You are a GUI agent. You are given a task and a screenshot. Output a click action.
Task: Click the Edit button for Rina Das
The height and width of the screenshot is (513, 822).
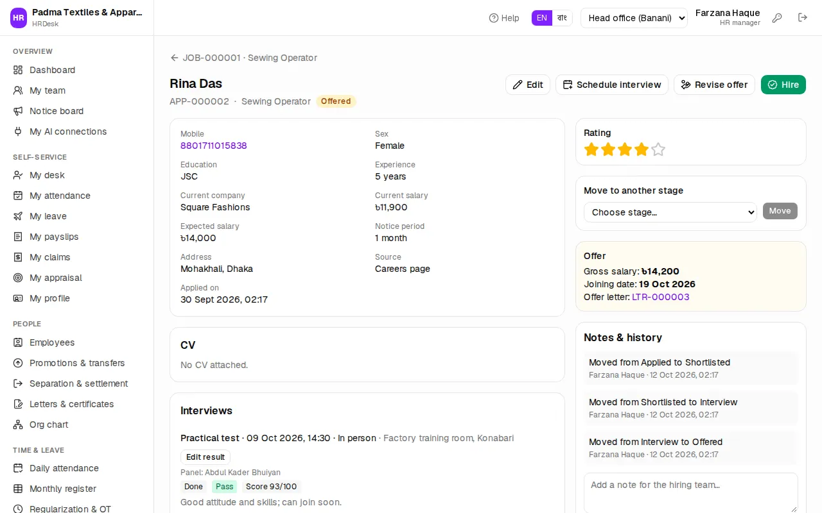pos(528,85)
